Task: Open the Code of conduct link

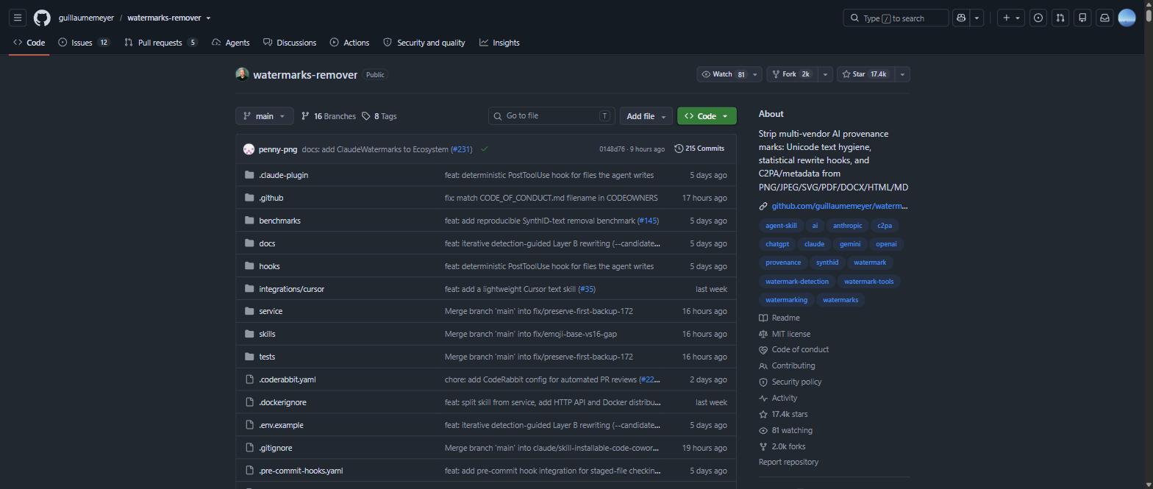Action: 793,350
